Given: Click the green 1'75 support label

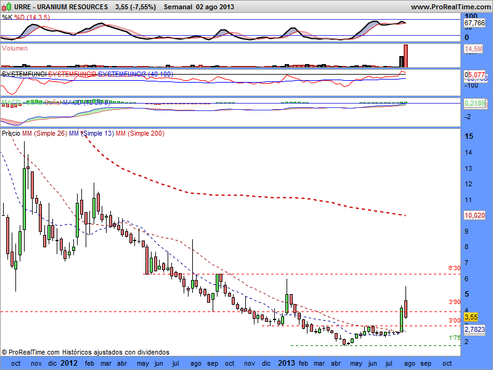Looking at the screenshot, I should 454,338.
